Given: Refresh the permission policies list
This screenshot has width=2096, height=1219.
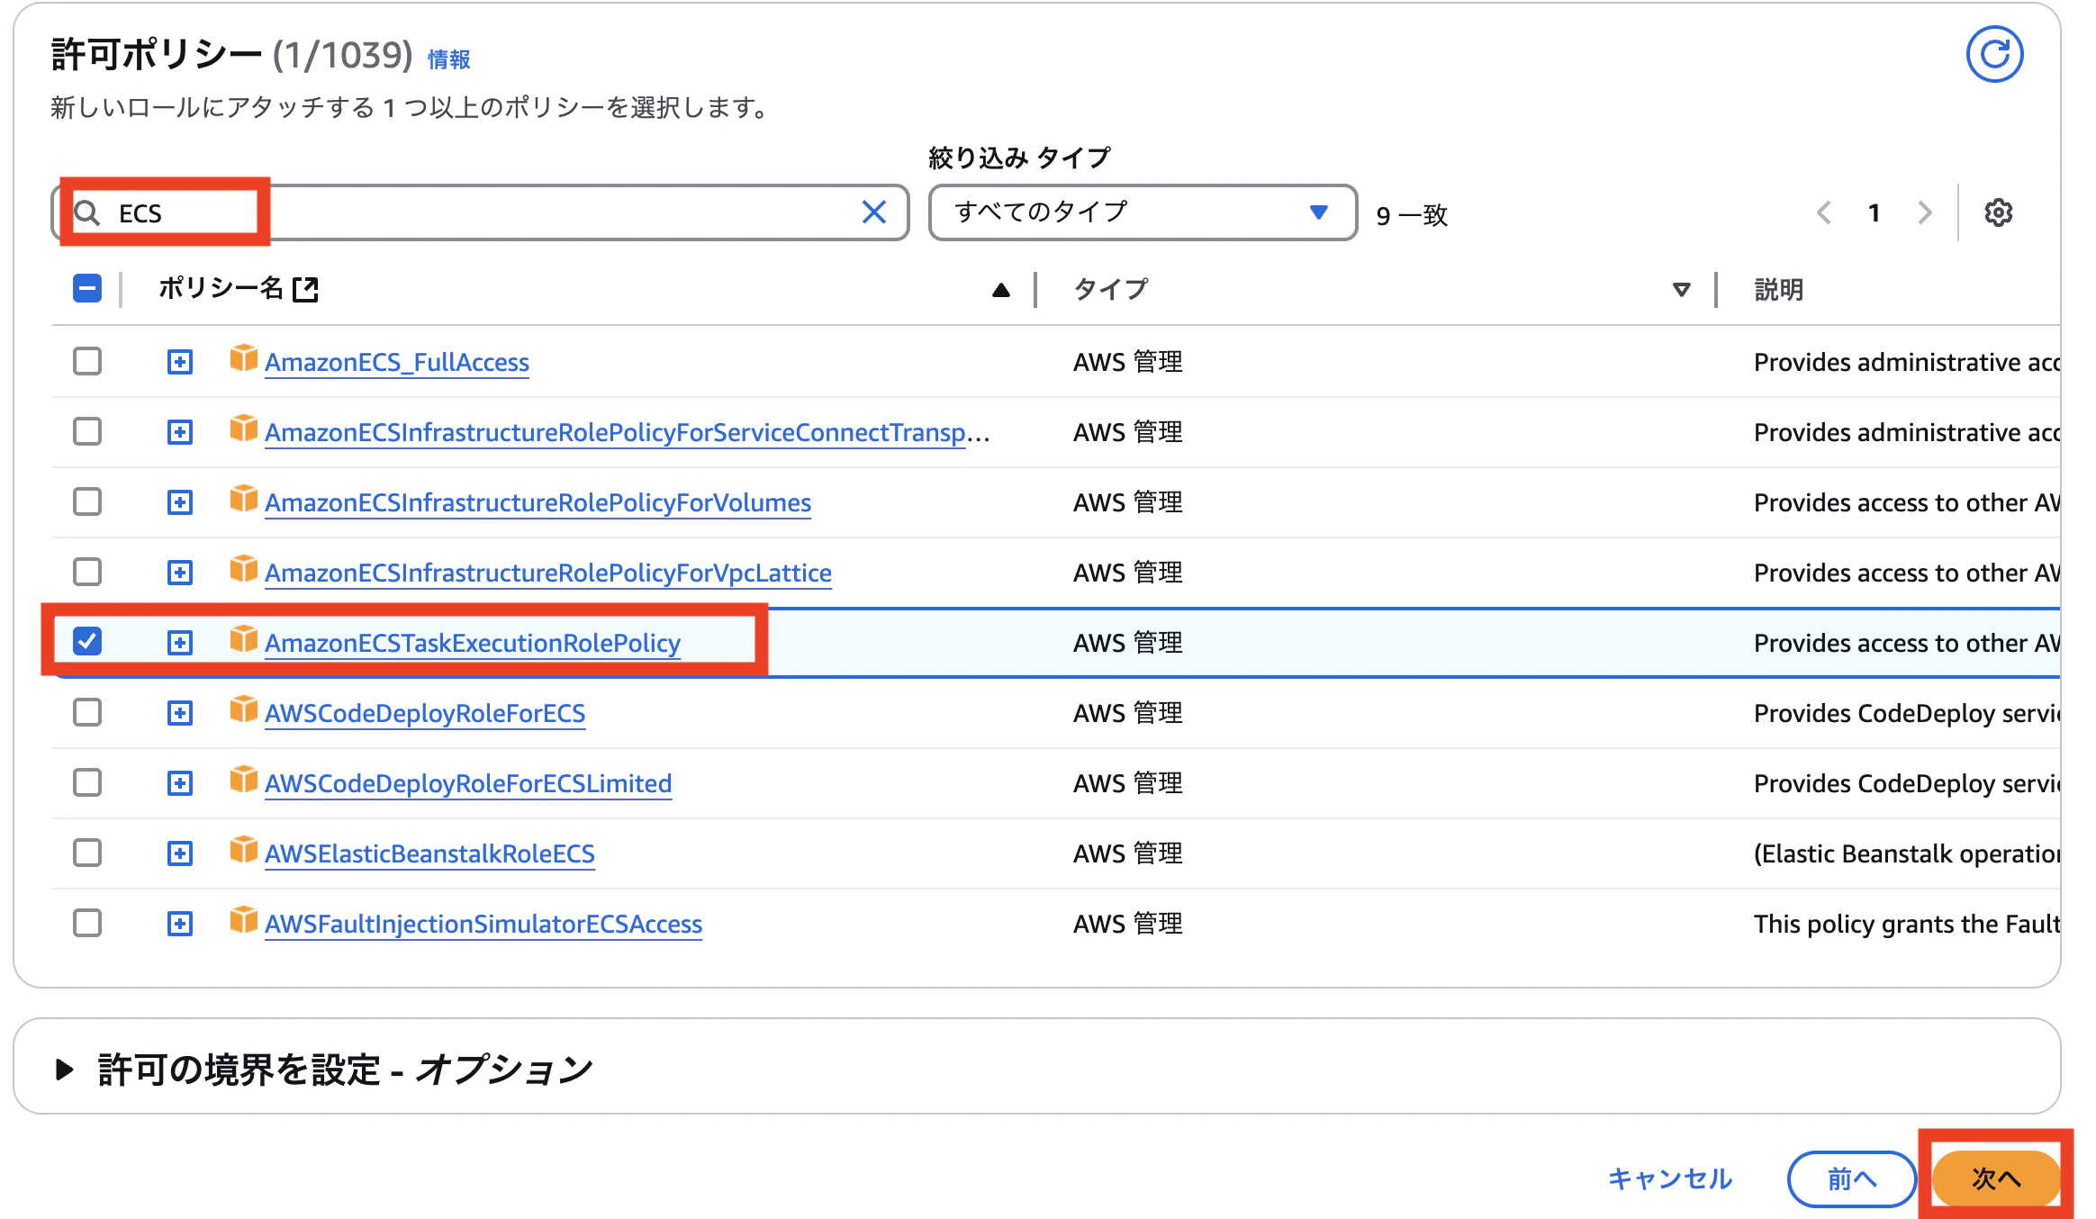Looking at the screenshot, I should coord(1994,54).
